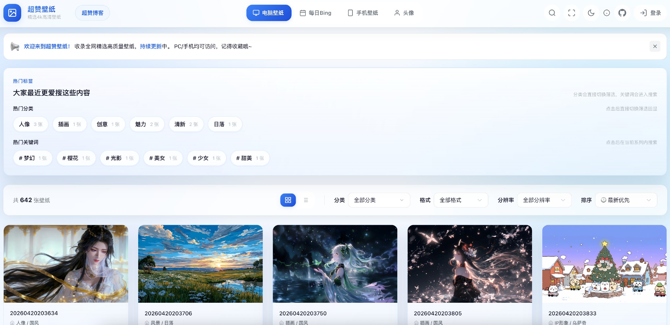Filter by 清新 category tag

point(186,124)
